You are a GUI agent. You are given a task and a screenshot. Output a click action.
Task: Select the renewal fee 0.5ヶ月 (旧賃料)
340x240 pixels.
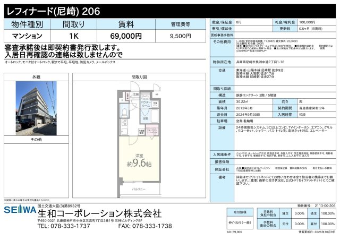coord(310,29)
